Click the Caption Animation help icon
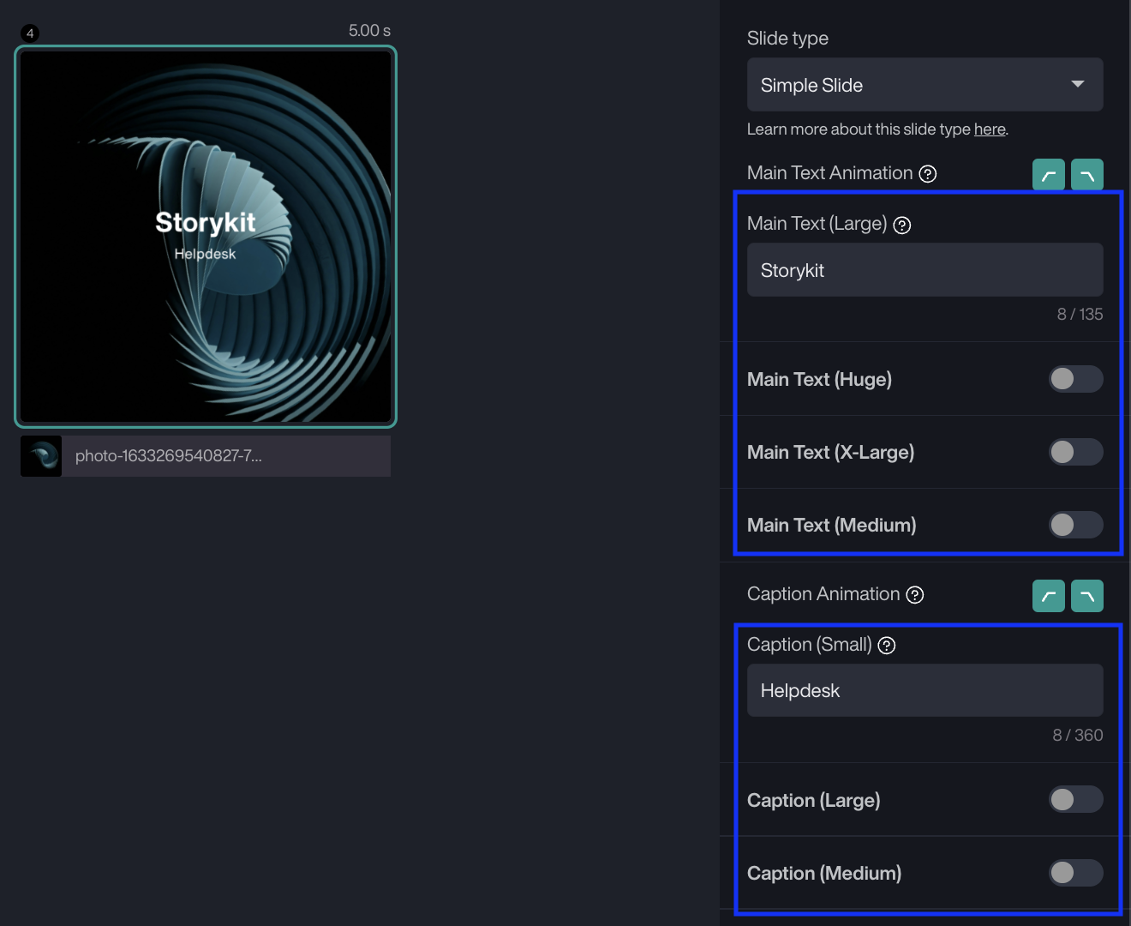 [915, 595]
